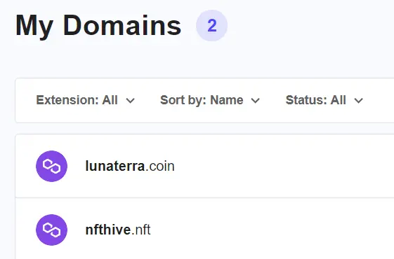Open the Extension: All dropdown
Viewport: 394px width, 259px height.
point(86,100)
